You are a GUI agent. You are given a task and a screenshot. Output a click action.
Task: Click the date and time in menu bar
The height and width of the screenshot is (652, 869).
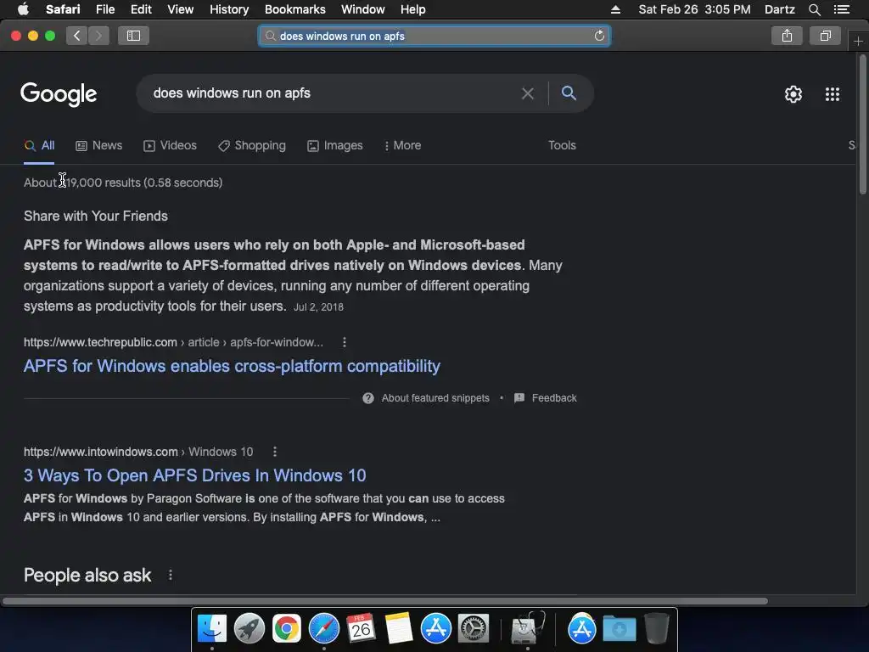(694, 9)
